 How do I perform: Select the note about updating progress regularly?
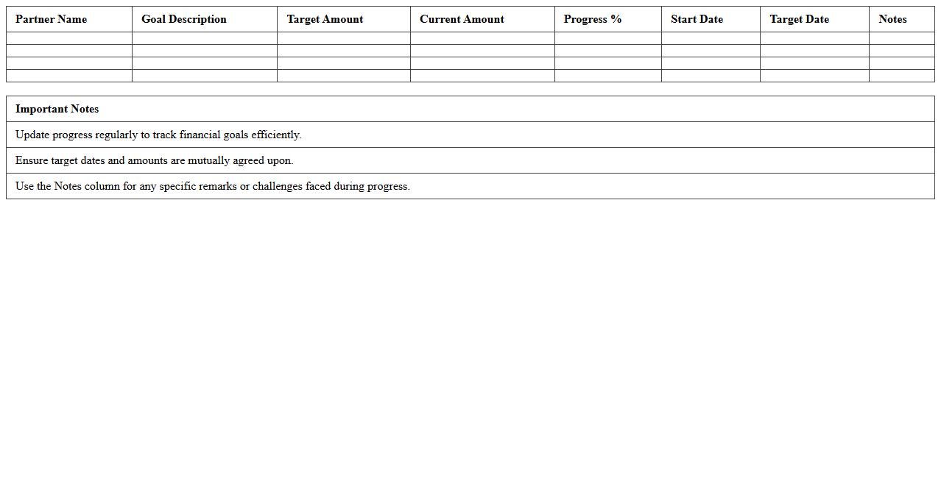tap(158, 135)
